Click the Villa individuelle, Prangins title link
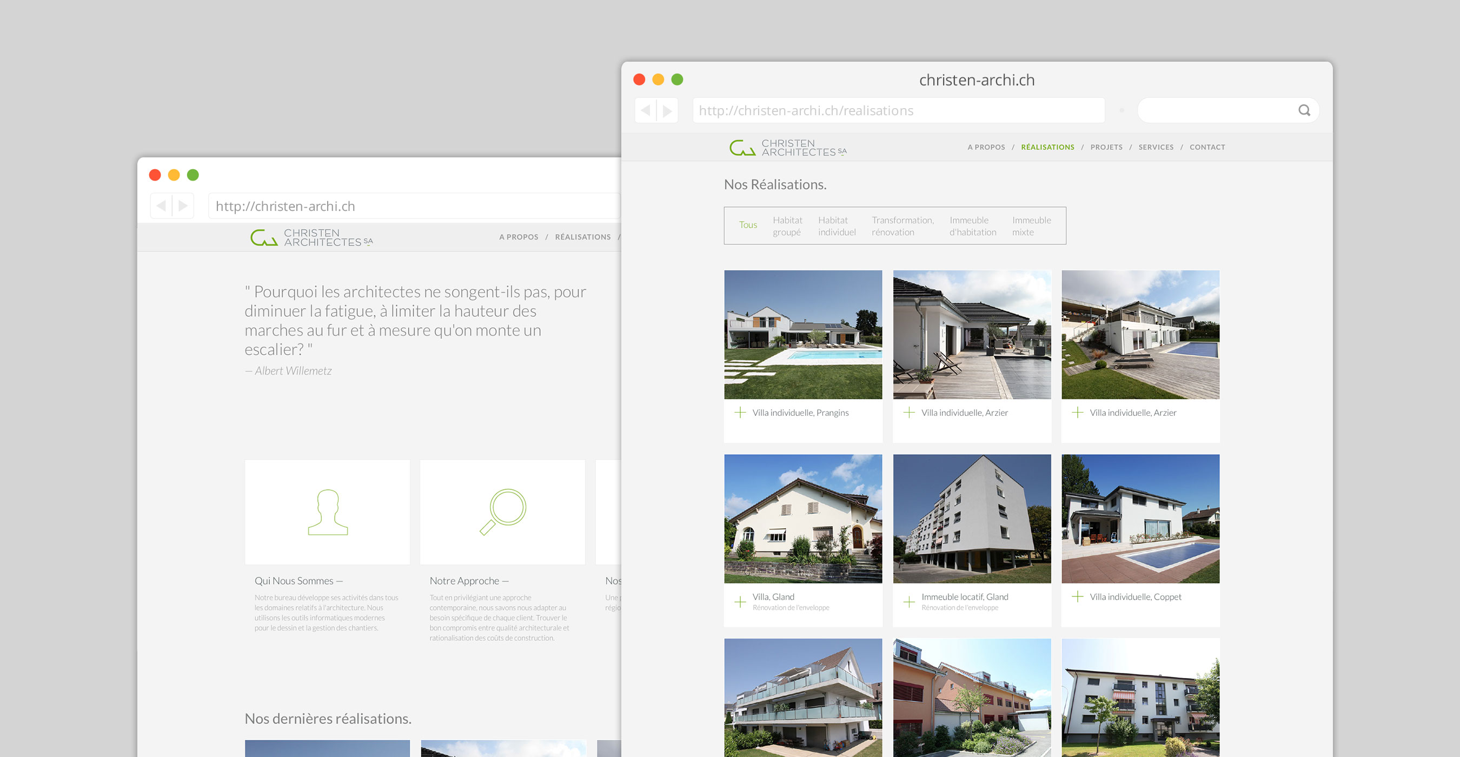The height and width of the screenshot is (757, 1460). pos(800,413)
